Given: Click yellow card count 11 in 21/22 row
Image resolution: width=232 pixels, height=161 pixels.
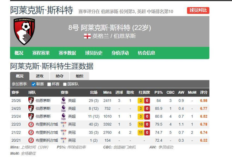Looking at the screenshot, I should tap(140, 132).
